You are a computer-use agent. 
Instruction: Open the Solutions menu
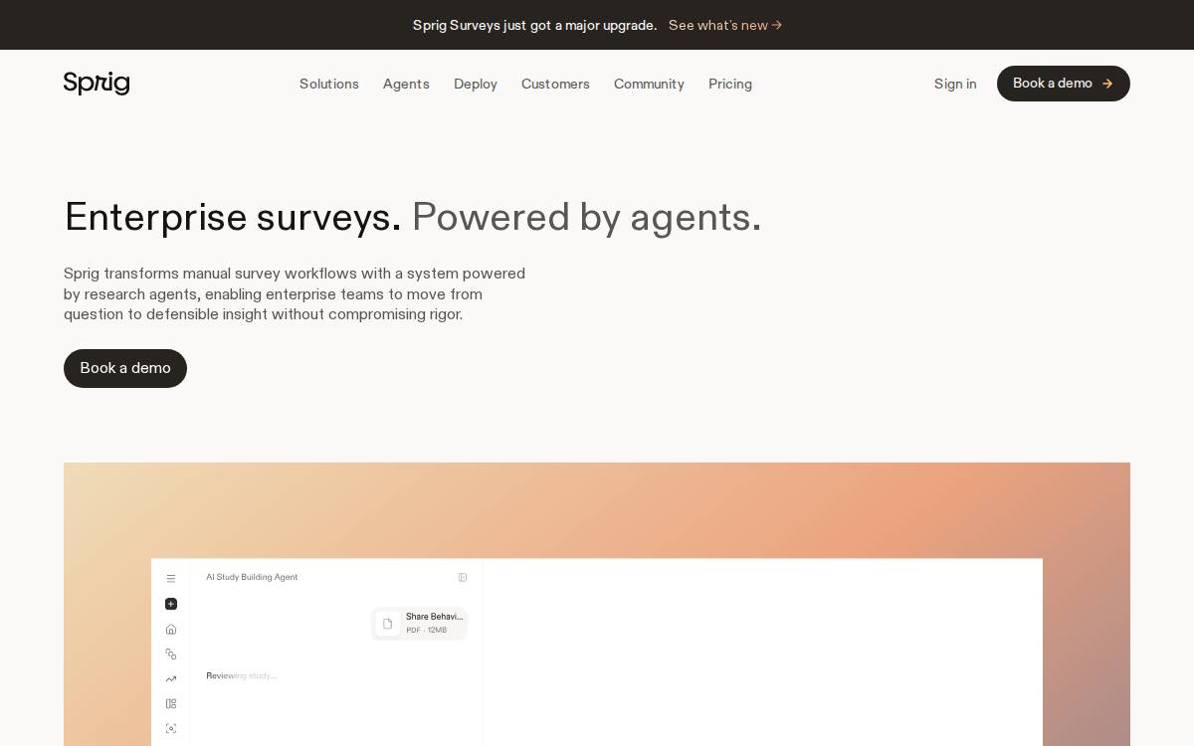tap(329, 84)
